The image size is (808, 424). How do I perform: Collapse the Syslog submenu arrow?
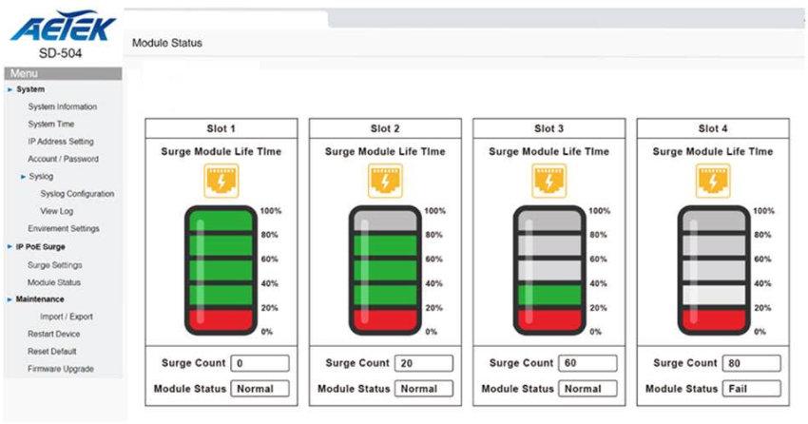click(x=22, y=177)
